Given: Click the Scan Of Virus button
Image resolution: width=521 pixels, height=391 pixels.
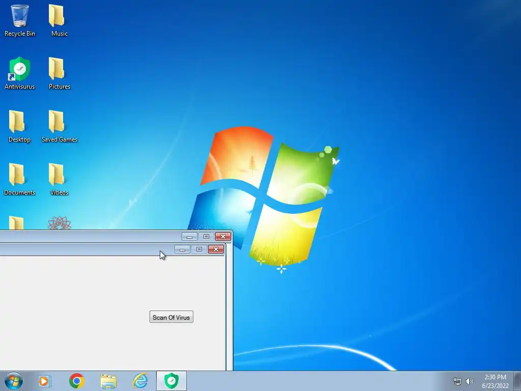Looking at the screenshot, I should pos(171,317).
